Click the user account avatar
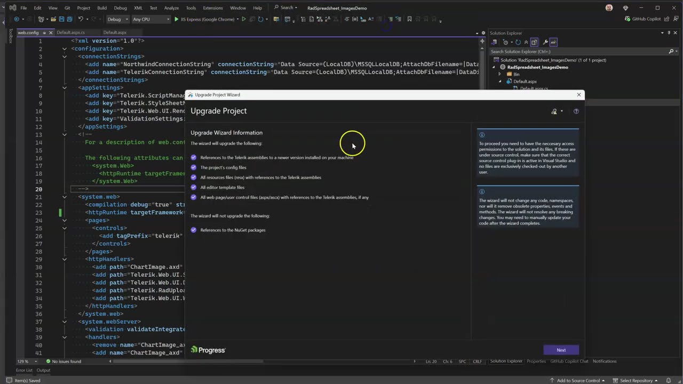The width and height of the screenshot is (683, 384). coord(609,8)
